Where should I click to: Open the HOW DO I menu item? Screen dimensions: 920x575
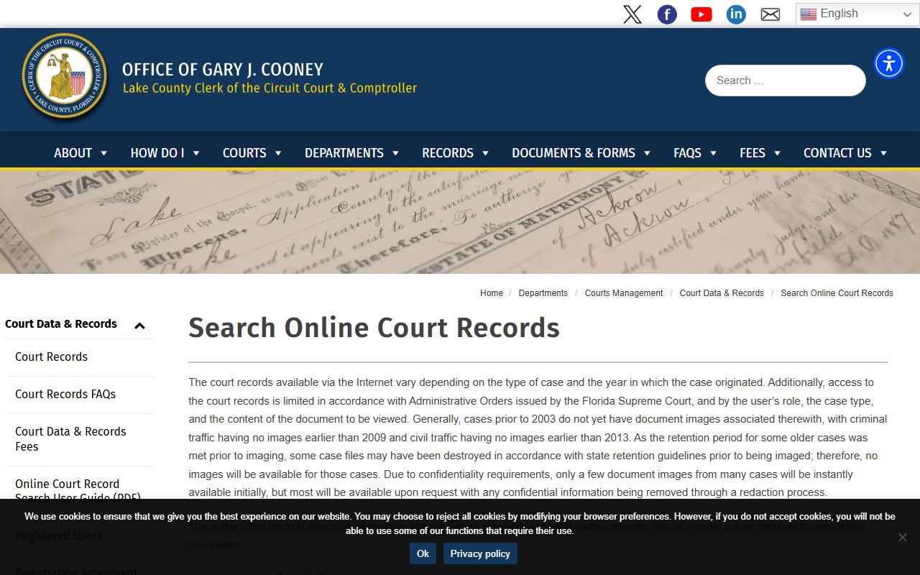point(157,153)
